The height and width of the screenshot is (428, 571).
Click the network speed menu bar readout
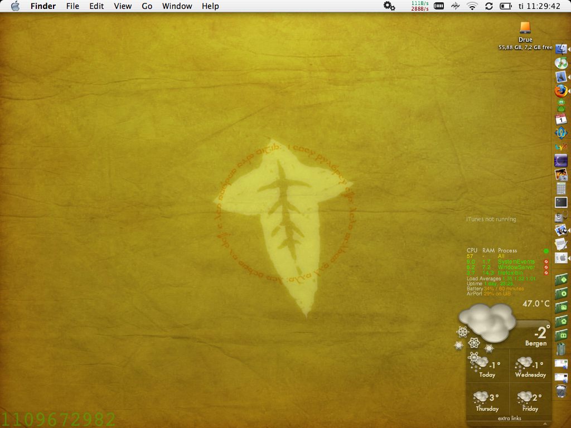pyautogui.click(x=419, y=6)
